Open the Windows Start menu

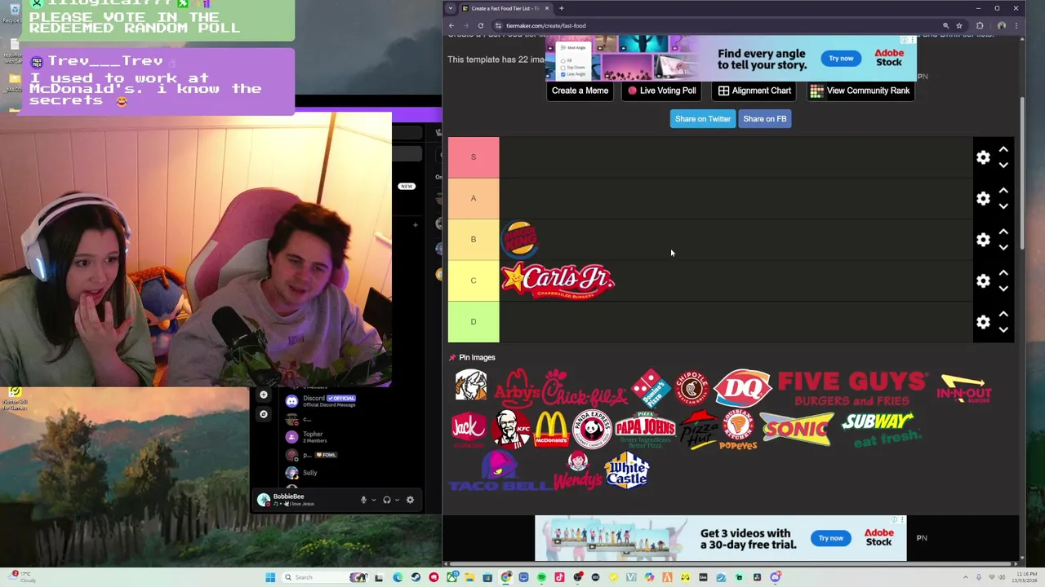pyautogui.click(x=270, y=577)
